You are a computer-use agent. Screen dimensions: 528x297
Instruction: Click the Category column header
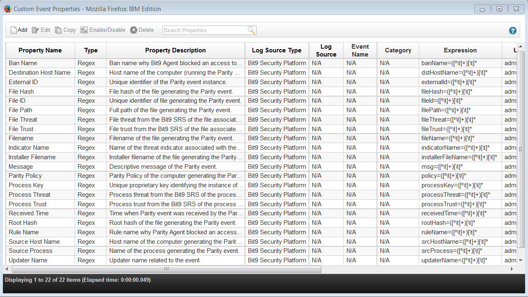click(x=398, y=50)
